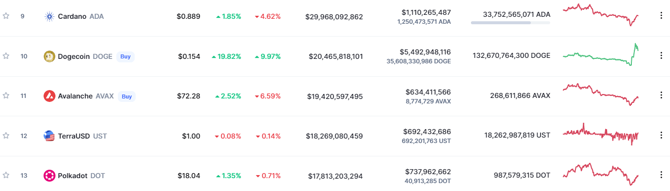The height and width of the screenshot is (191, 670).
Task: Open the TerraUSD UST name link
Action: pyautogui.click(x=82, y=136)
